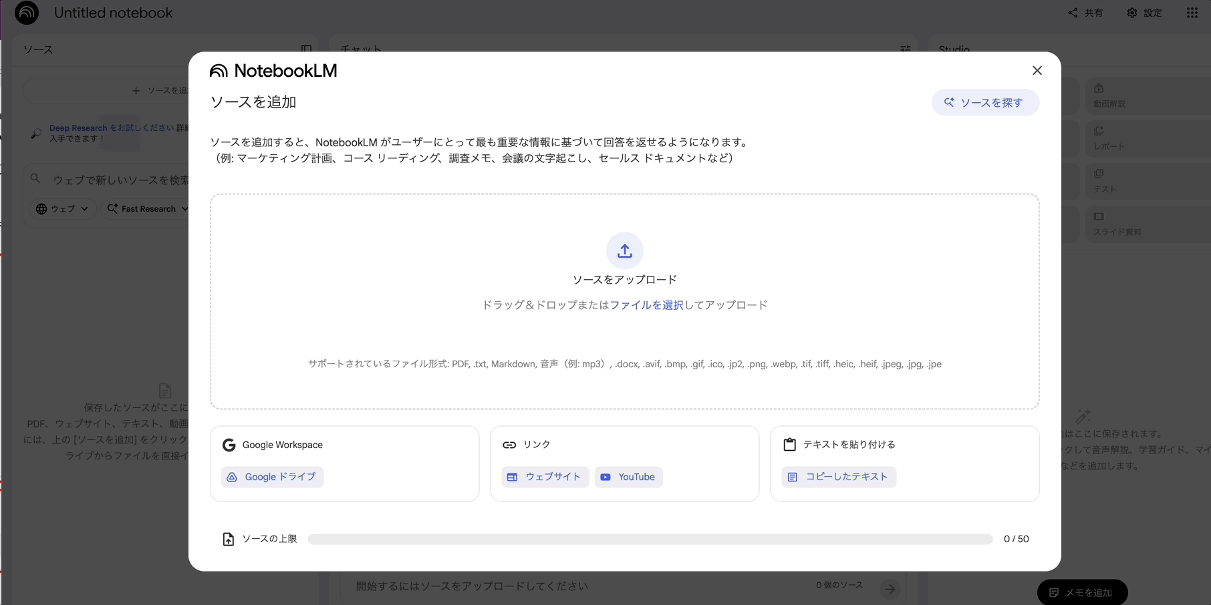
Task: Open 共有 to share the notebook
Action: tap(1085, 13)
